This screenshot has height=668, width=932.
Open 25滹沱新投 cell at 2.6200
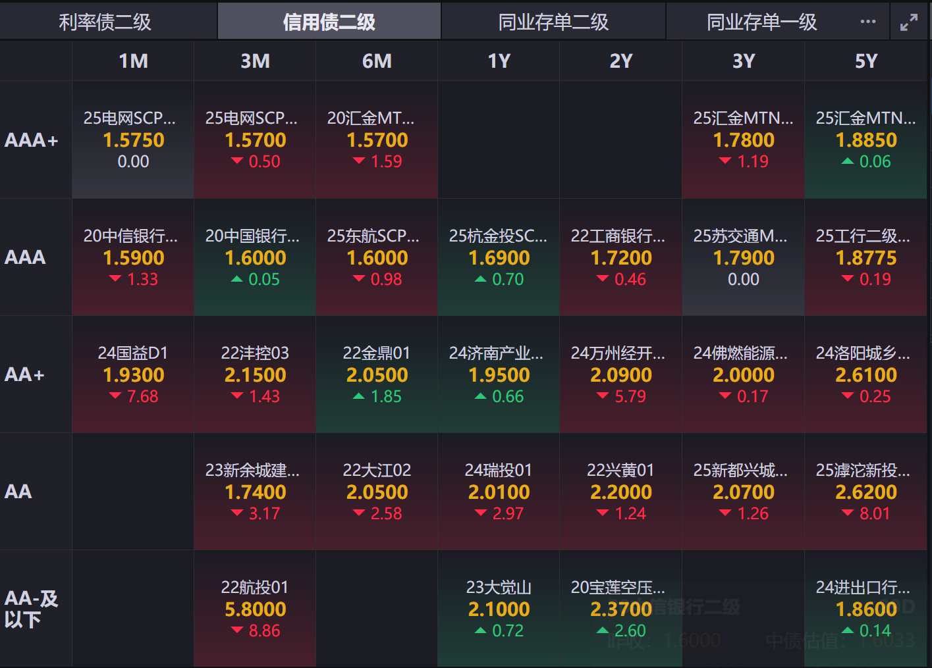[866, 492]
